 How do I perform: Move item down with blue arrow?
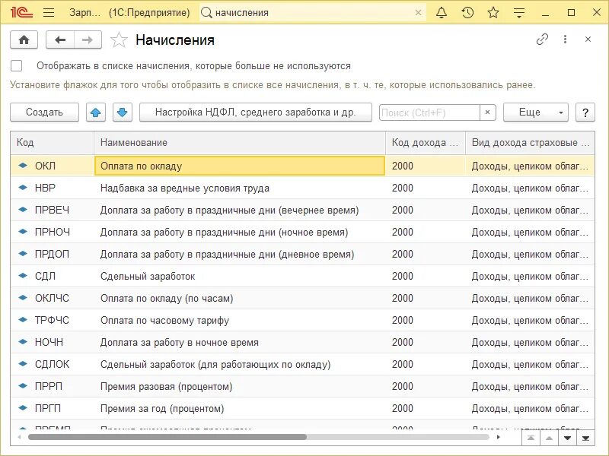click(123, 112)
